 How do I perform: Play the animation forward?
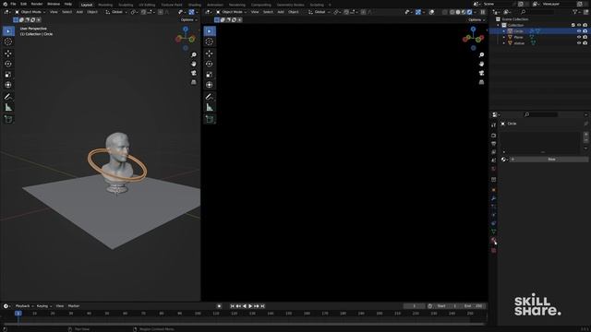tap(250, 306)
